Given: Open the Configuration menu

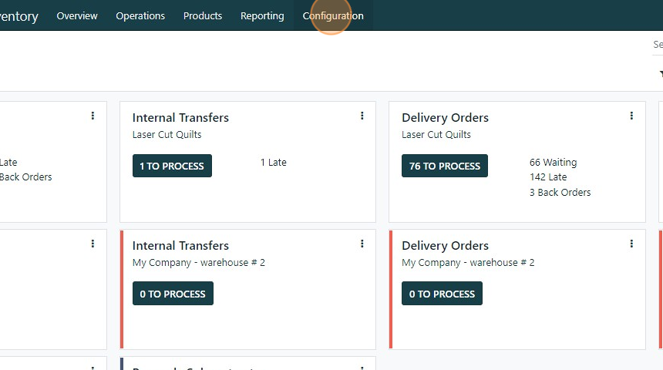Looking at the screenshot, I should click(x=333, y=15).
